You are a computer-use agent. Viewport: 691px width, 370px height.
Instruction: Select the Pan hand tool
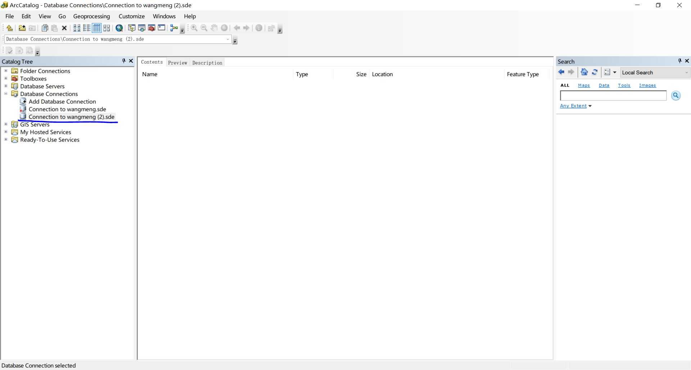click(214, 28)
